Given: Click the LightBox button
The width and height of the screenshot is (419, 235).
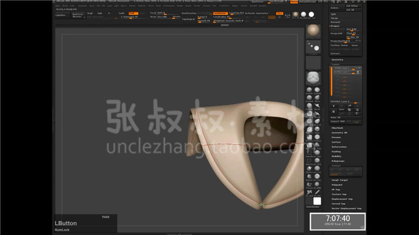Looking at the screenshot, I should tap(63, 15).
